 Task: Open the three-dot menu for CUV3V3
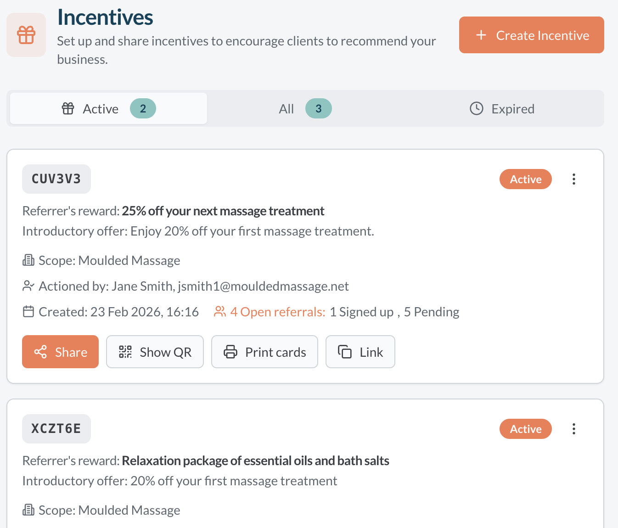pos(573,179)
